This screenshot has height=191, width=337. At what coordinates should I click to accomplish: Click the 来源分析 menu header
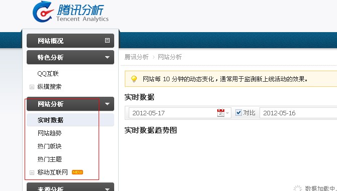coord(70,186)
